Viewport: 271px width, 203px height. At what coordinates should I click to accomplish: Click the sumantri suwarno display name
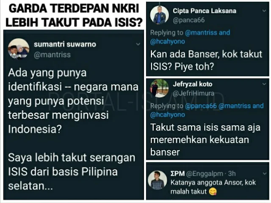coord(65,44)
